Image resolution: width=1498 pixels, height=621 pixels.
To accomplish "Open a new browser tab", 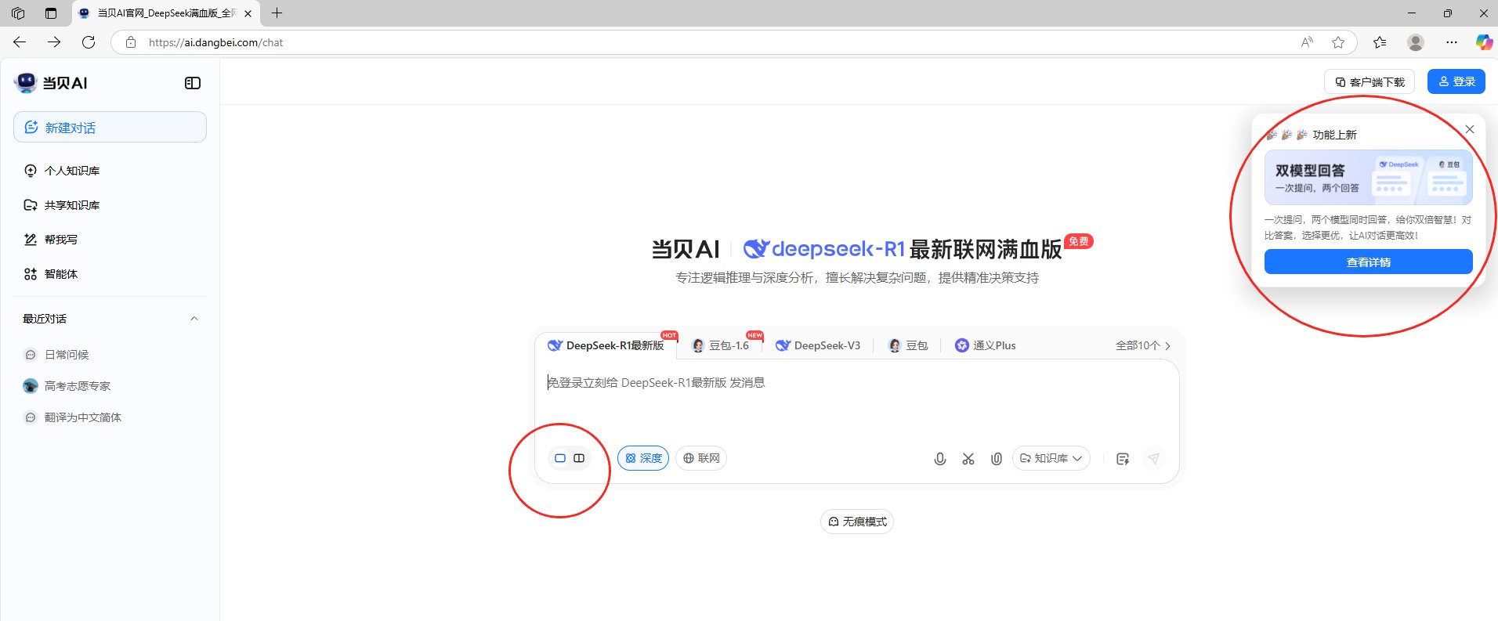I will pyautogui.click(x=277, y=13).
